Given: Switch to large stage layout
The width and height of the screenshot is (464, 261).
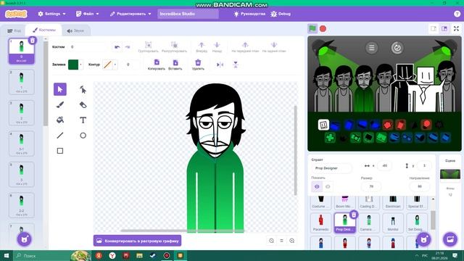Looking at the screenshot, I should (x=444, y=29).
